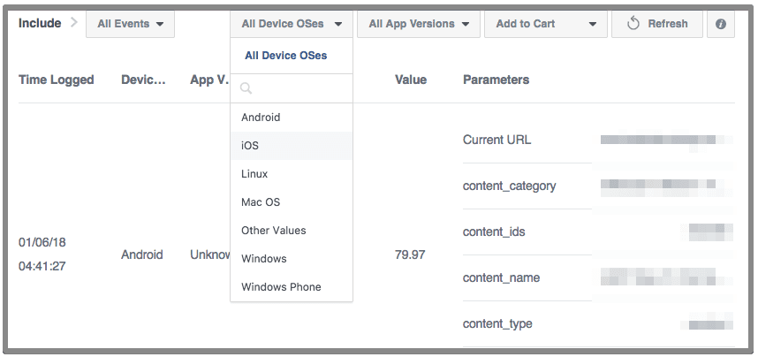Viewport: 758px width, 357px height.
Task: Click the Parameters column header
Action: (x=496, y=80)
